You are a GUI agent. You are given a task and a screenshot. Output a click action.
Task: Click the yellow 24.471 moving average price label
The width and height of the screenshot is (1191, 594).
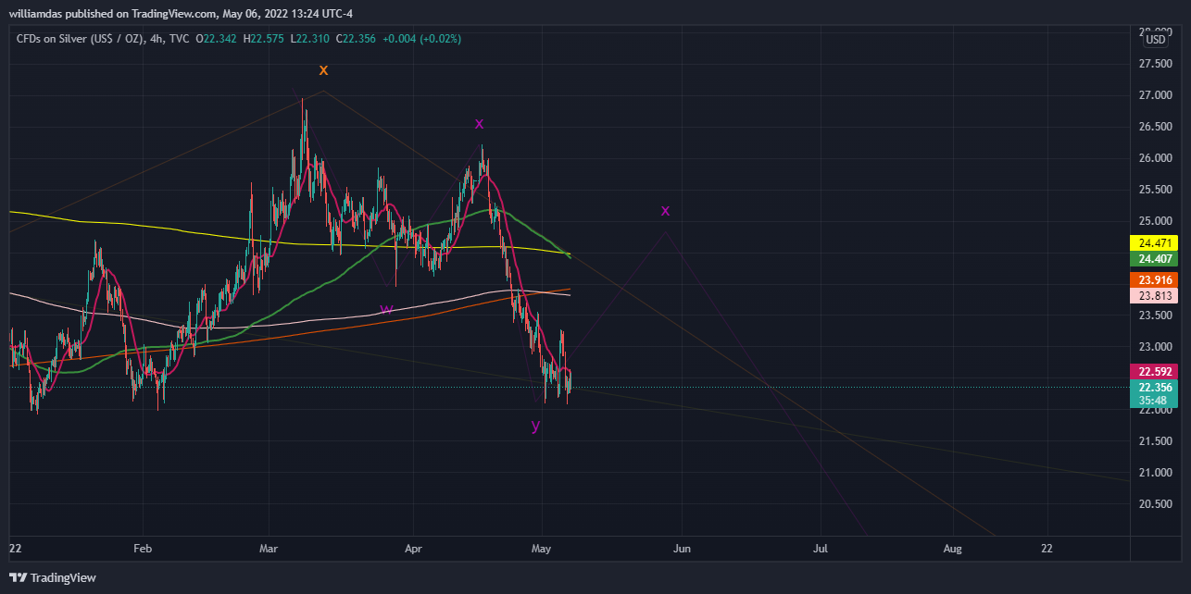click(x=1153, y=242)
